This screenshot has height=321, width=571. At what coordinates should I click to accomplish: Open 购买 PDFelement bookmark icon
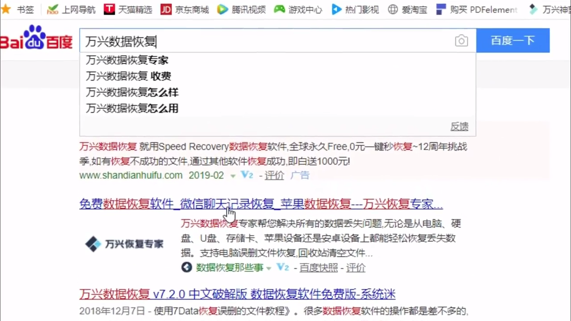(441, 9)
